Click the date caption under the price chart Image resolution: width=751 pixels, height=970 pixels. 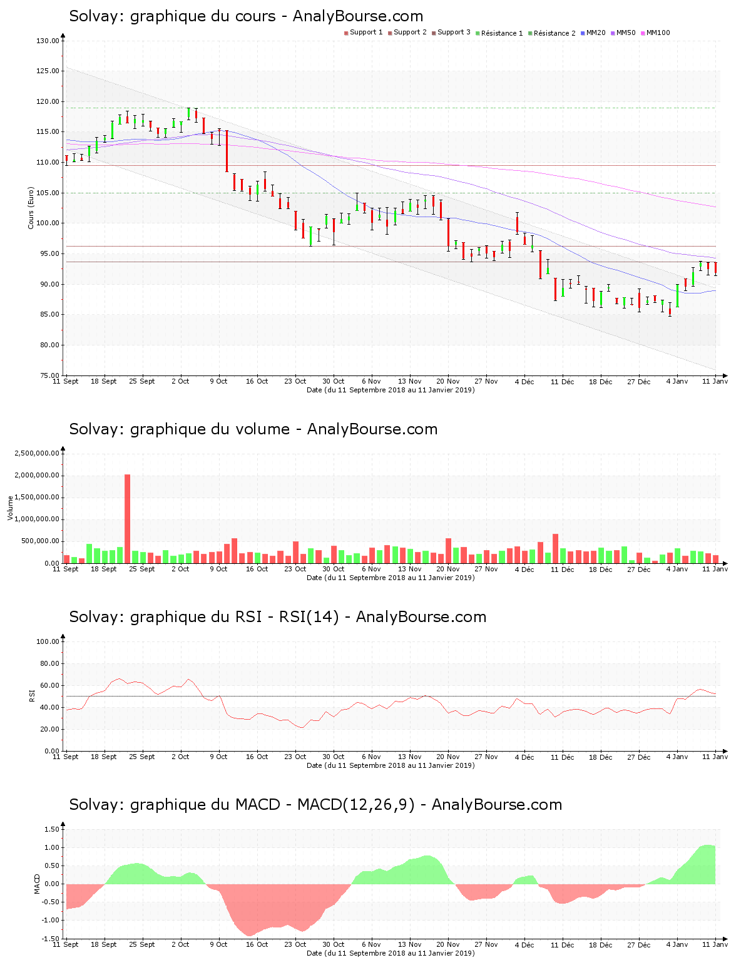pos(391,390)
